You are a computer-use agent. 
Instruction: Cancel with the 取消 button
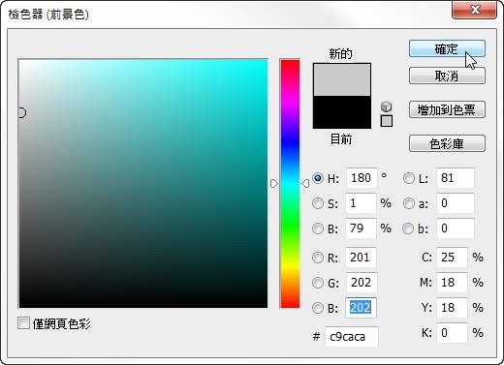coord(447,76)
